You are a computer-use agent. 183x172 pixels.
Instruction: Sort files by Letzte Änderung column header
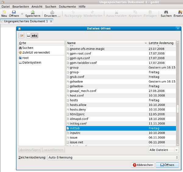[161, 43]
